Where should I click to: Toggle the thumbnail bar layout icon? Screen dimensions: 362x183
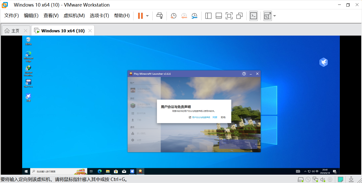(219, 16)
